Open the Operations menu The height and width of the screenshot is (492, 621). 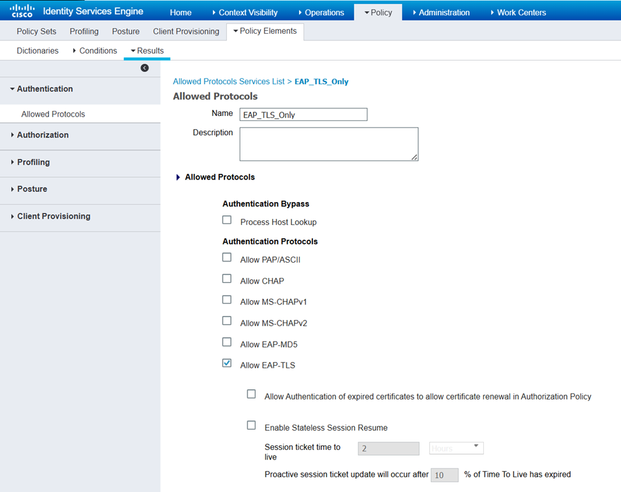pyautogui.click(x=321, y=13)
